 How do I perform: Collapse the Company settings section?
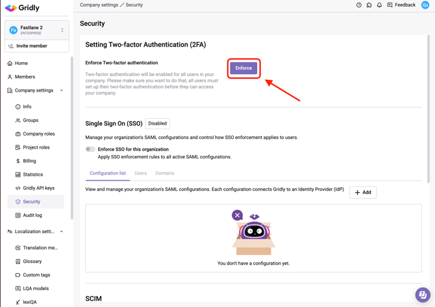coord(62,91)
